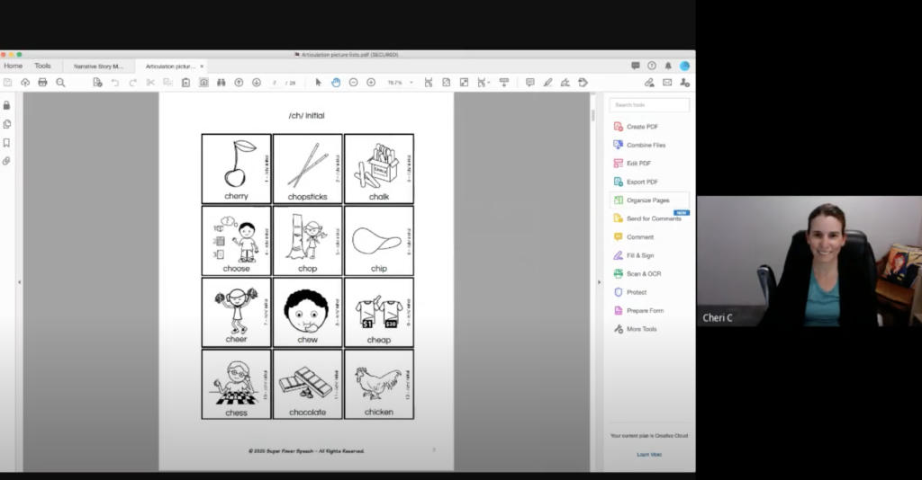The image size is (922, 480).
Task: Open the find text magnifier icon
Action: pos(60,83)
